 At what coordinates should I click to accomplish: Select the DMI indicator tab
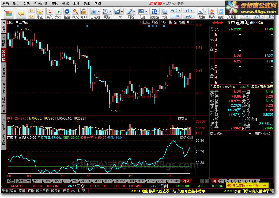47,181
